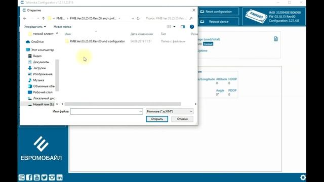Click the folder search box
Viewport: 324px width, 182px height.
[x=167, y=18]
